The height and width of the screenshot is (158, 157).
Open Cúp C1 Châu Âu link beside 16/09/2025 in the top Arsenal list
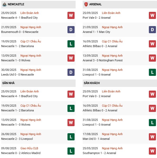point(112,41)
